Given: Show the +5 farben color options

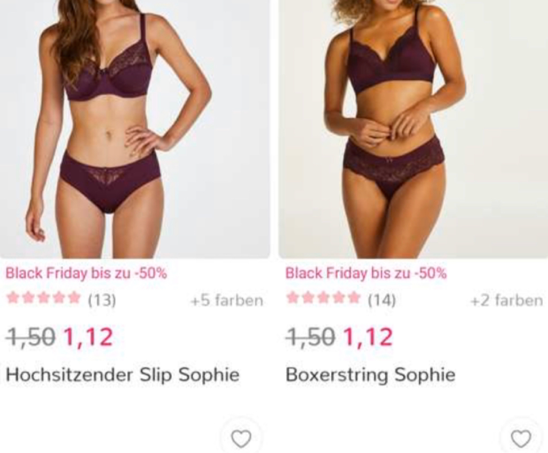Looking at the screenshot, I should tap(226, 300).
